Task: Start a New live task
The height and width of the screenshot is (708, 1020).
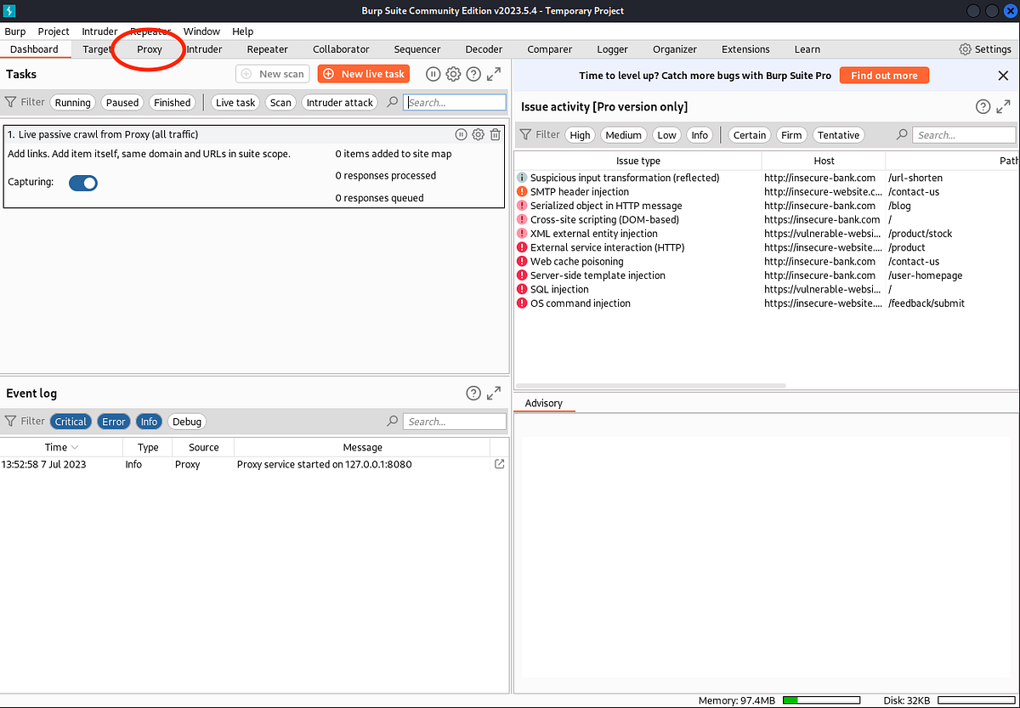Action: 363,74
